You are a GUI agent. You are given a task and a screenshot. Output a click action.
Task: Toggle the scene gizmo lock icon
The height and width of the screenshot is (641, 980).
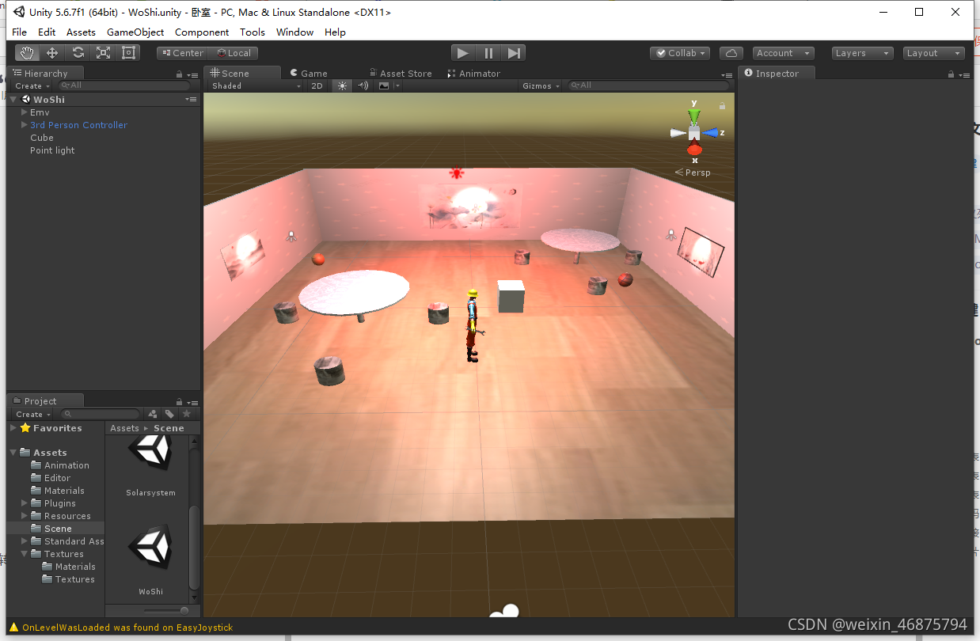722,105
